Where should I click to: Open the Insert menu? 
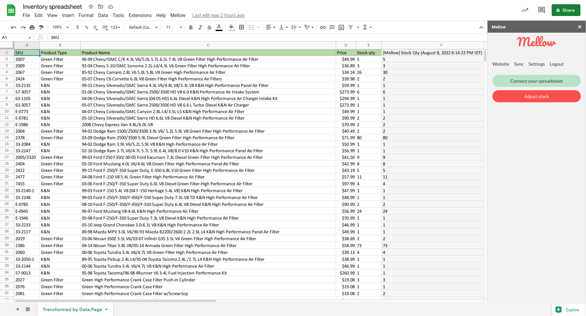[68, 15]
